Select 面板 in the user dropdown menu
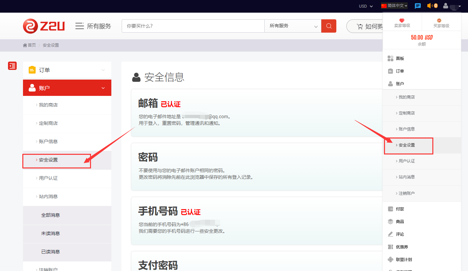 click(400, 59)
